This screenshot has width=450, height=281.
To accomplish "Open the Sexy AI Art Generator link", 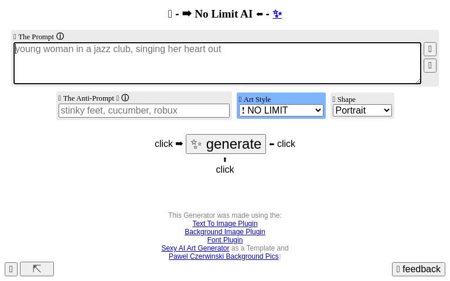I will pos(195,248).
